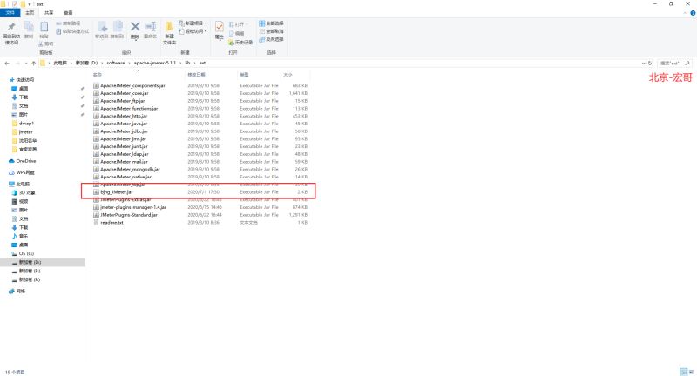Click the Back navigation arrow
The height and width of the screenshot is (376, 697).
tap(7, 63)
